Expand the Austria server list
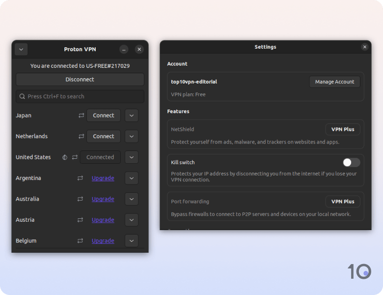Image resolution: width=383 pixels, height=295 pixels. click(132, 220)
